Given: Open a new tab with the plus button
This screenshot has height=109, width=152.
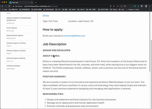Looking at the screenshot, I should pyautogui.click(x=36, y=3).
